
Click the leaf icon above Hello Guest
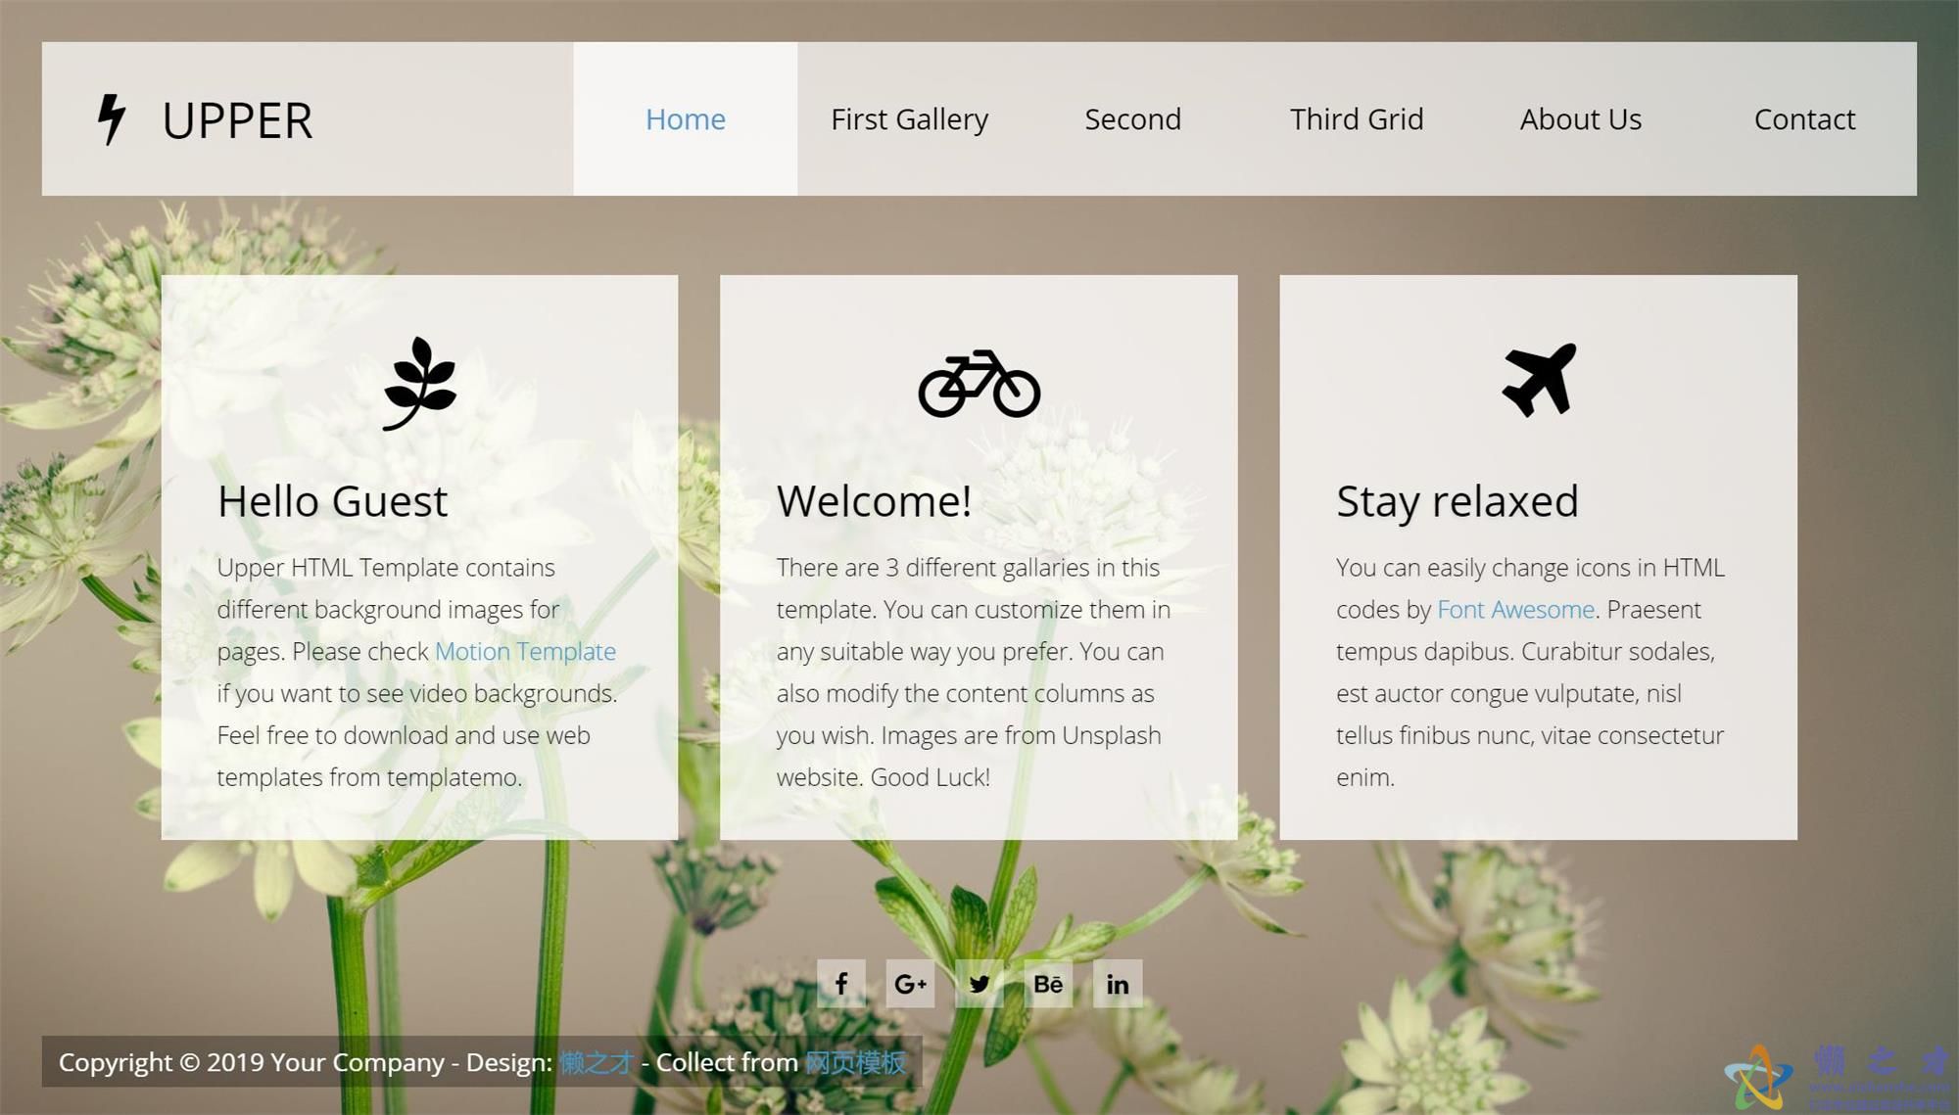(x=420, y=384)
